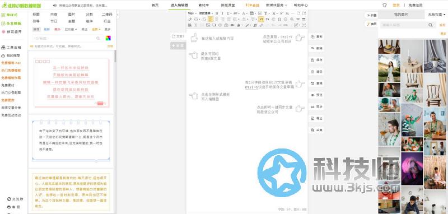Screen dimensions: 448x214
Task: Click the font color A icon
Action: click(244, 13)
